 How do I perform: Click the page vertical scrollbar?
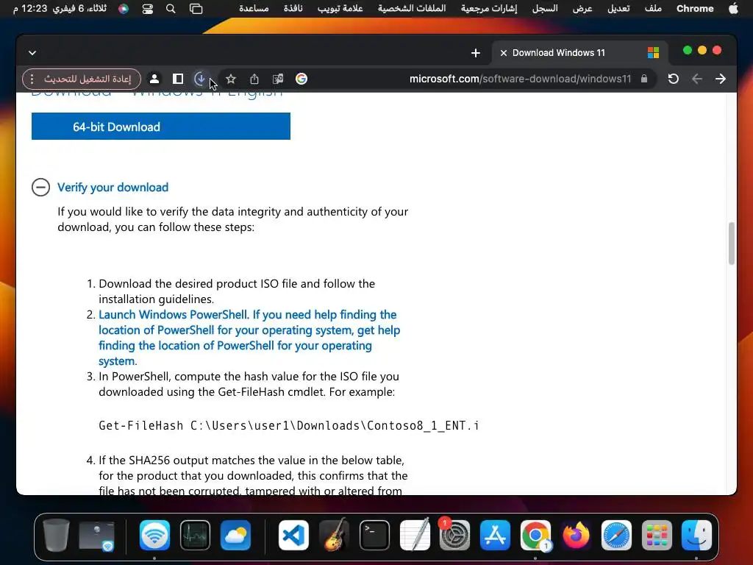(732, 243)
